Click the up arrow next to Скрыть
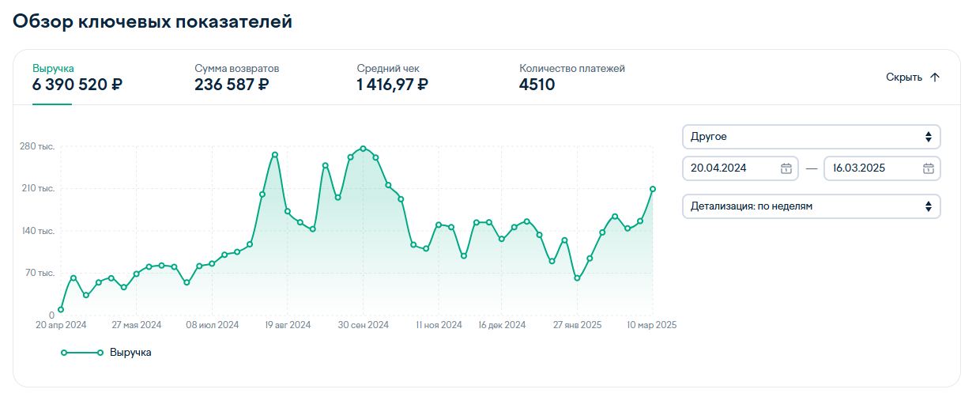 [x=935, y=77]
